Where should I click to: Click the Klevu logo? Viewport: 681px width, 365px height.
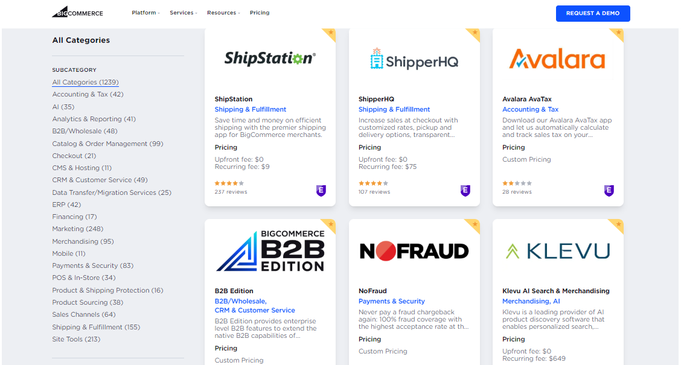[x=557, y=250]
